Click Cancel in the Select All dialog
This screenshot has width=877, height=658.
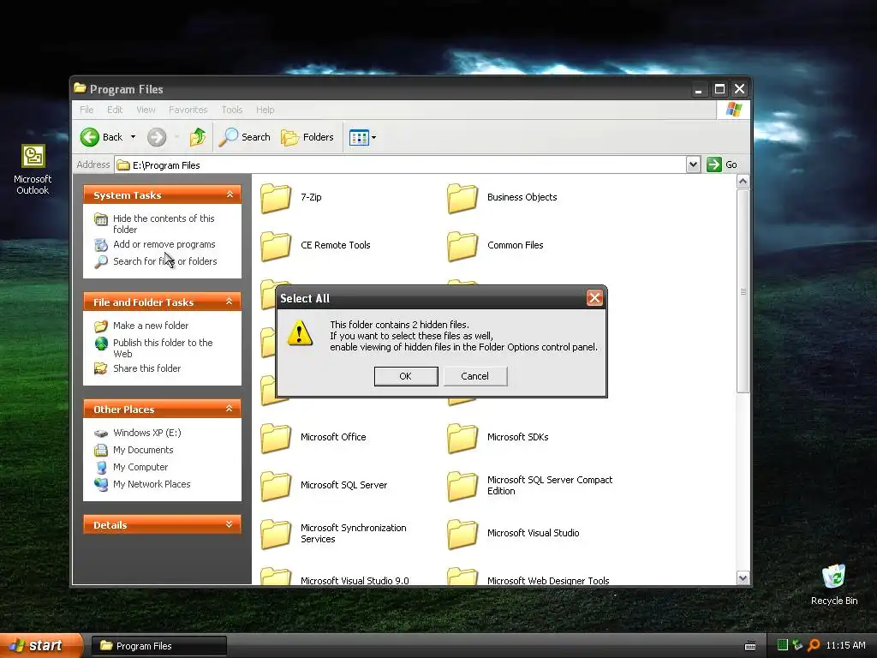(474, 376)
